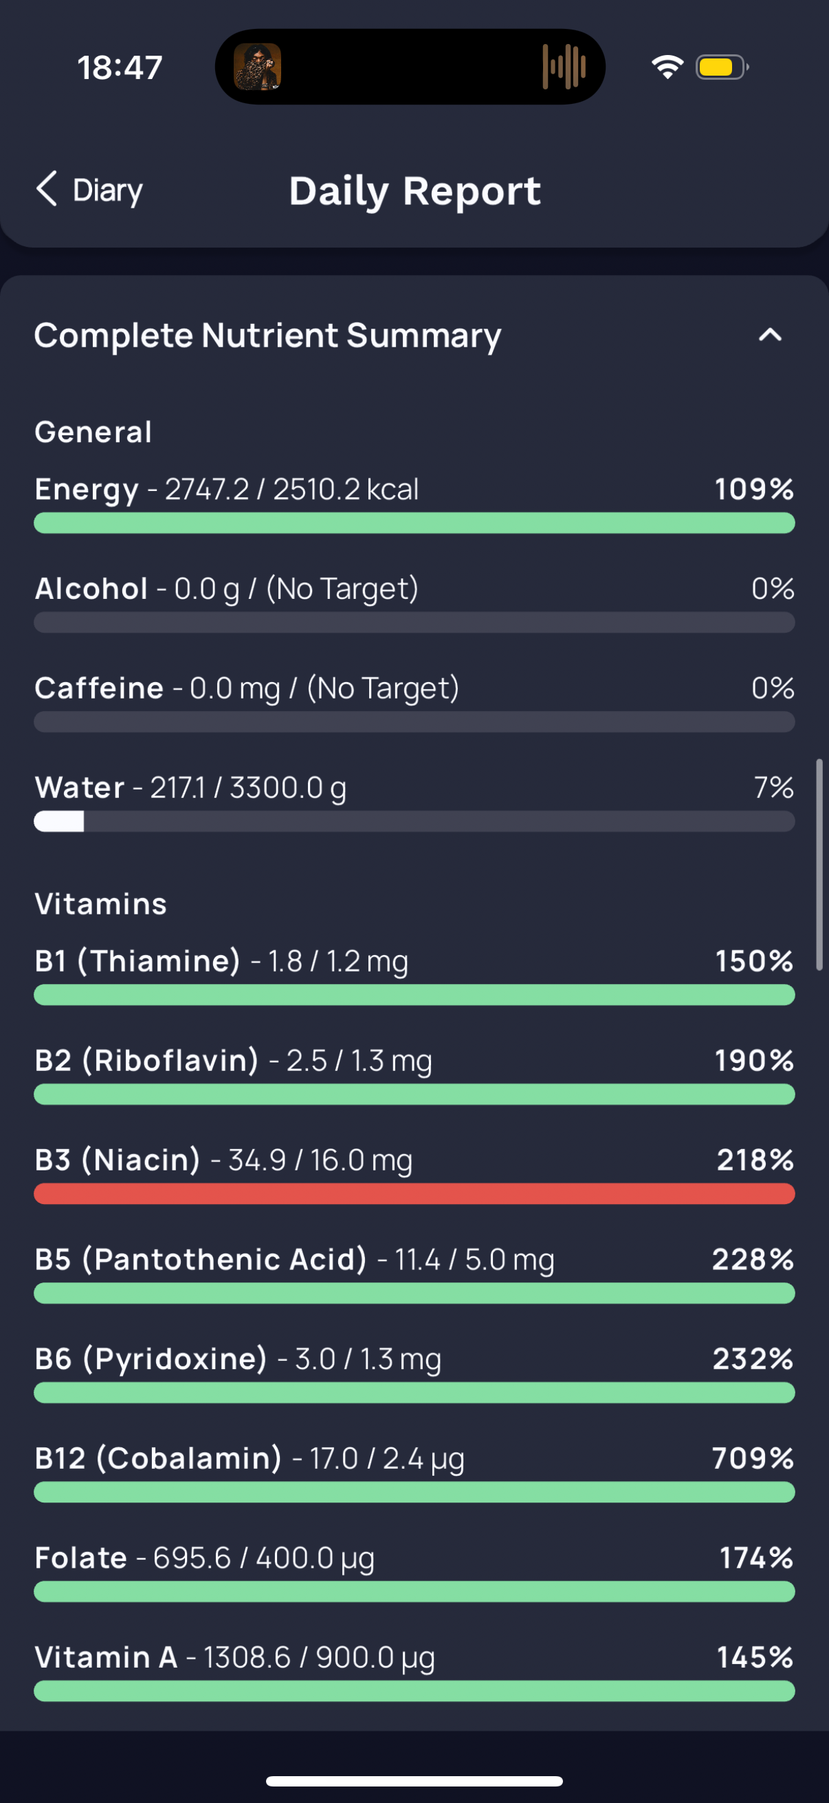The width and height of the screenshot is (829, 1803).
Task: Select the Alcohol empty progress bar
Action: [x=414, y=622]
